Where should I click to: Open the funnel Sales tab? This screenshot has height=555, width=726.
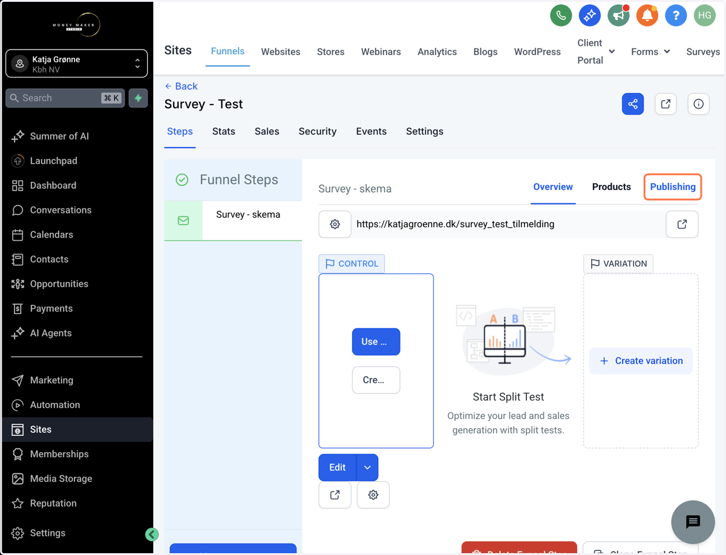(x=267, y=131)
